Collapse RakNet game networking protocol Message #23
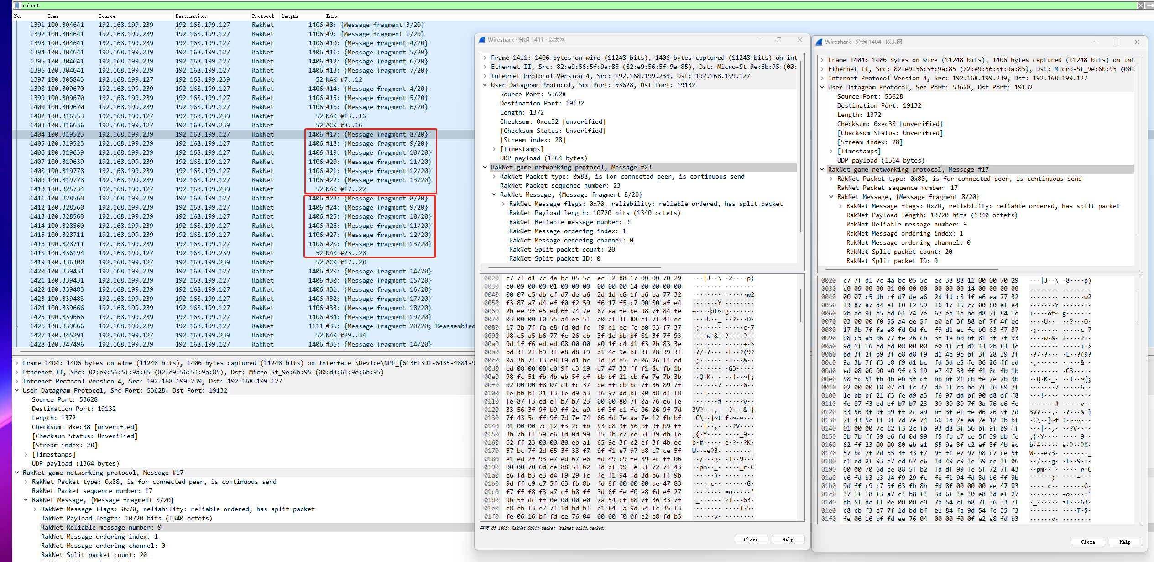The height and width of the screenshot is (562, 1154). (485, 167)
